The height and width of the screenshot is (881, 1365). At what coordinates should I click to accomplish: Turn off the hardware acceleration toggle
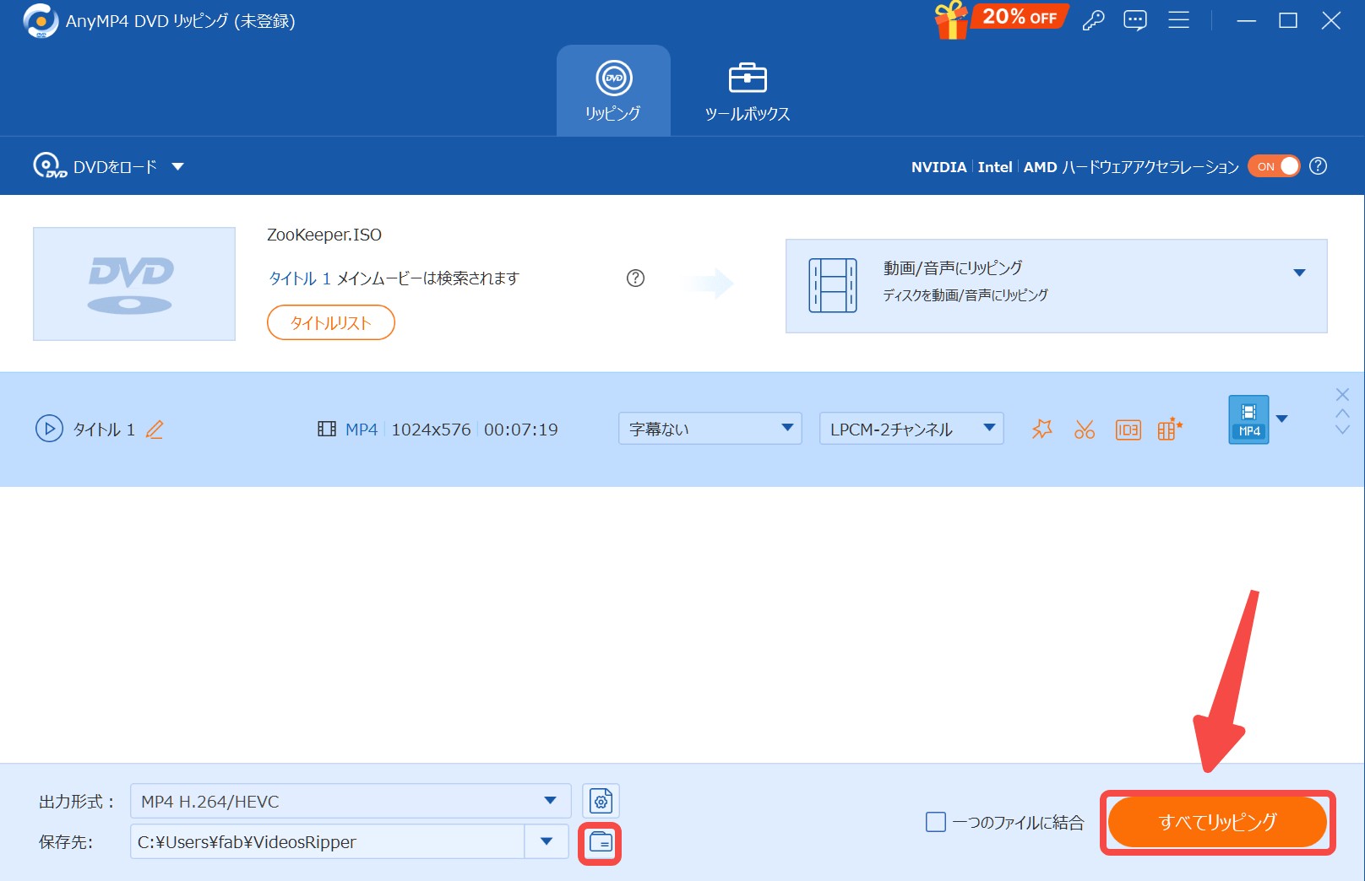pos(1275,166)
